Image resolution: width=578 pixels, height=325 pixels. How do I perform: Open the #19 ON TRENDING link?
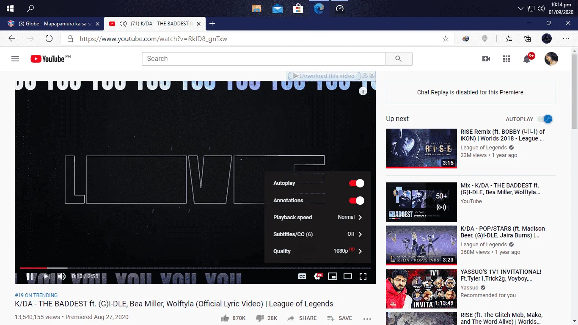36,295
